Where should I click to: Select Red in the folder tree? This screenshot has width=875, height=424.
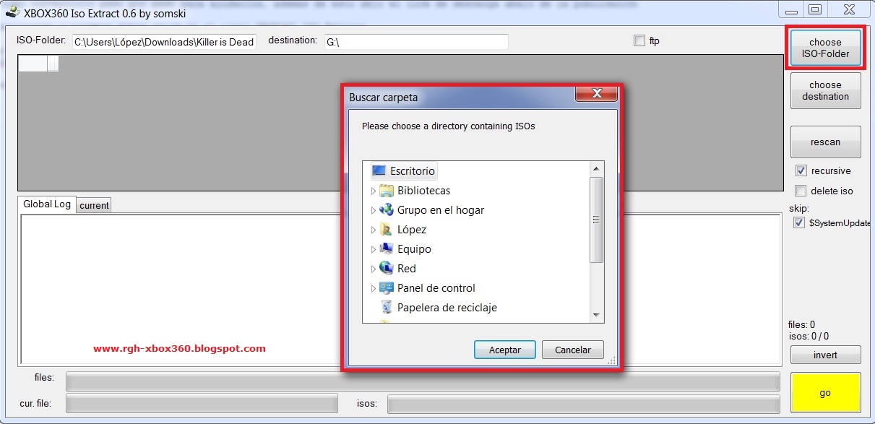point(407,269)
